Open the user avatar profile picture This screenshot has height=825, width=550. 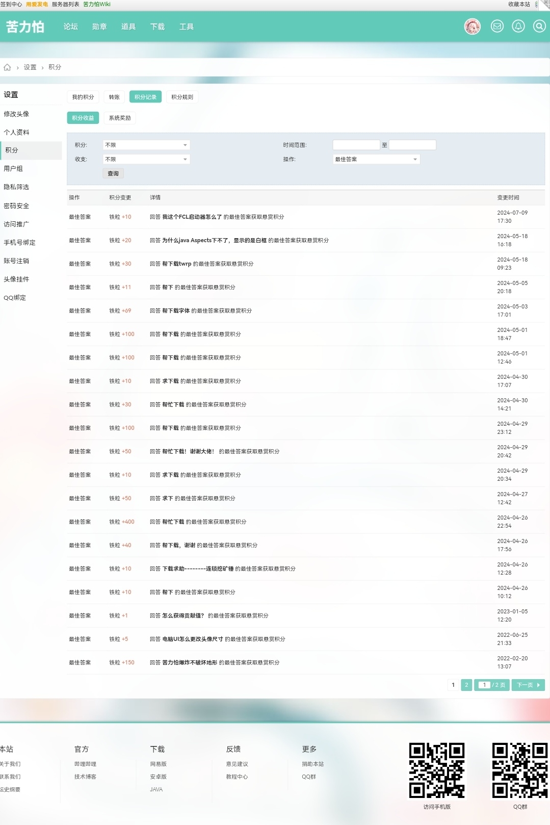point(473,27)
